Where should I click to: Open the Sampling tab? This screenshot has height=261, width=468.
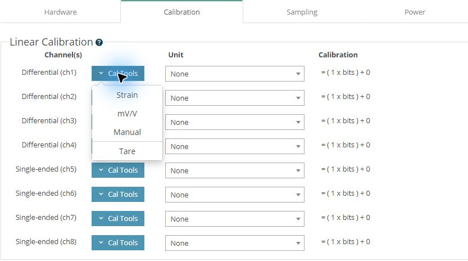[302, 12]
